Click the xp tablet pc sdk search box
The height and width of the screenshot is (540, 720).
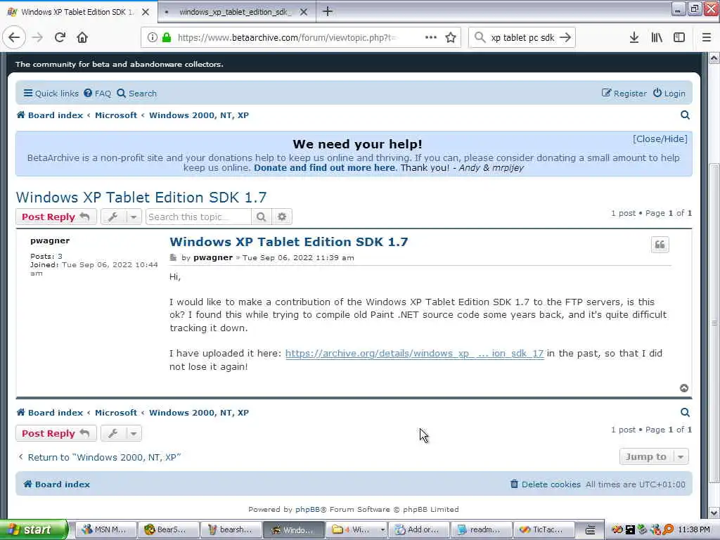tap(522, 38)
